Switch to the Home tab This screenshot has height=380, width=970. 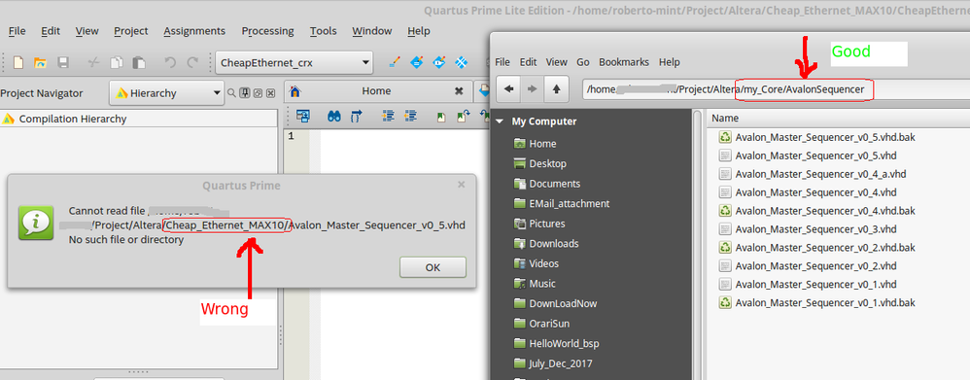click(x=376, y=91)
